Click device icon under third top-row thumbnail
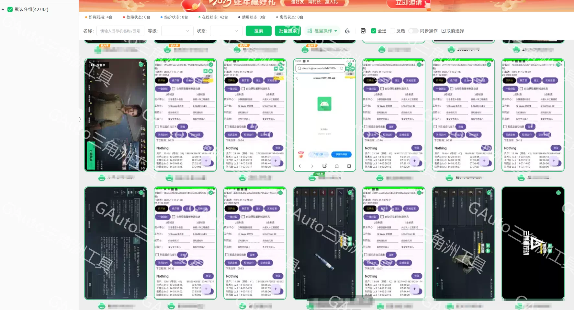 (x=237, y=50)
